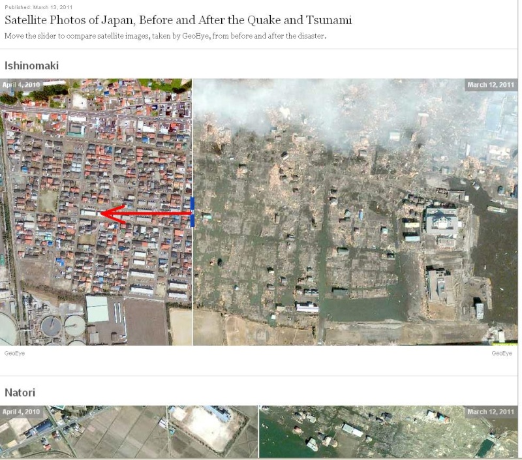Click the Natori image divider line
Viewport: 522px width, 460px height.
[x=258, y=432]
